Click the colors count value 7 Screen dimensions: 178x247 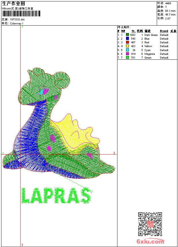click(x=166, y=7)
